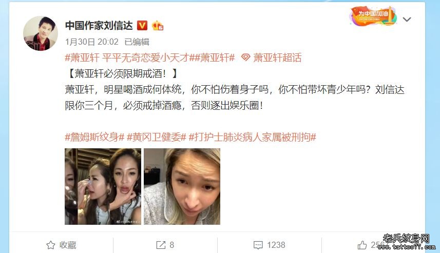View the second attached photo thumbnail
This screenshot has width=440, height=253.
[182, 186]
